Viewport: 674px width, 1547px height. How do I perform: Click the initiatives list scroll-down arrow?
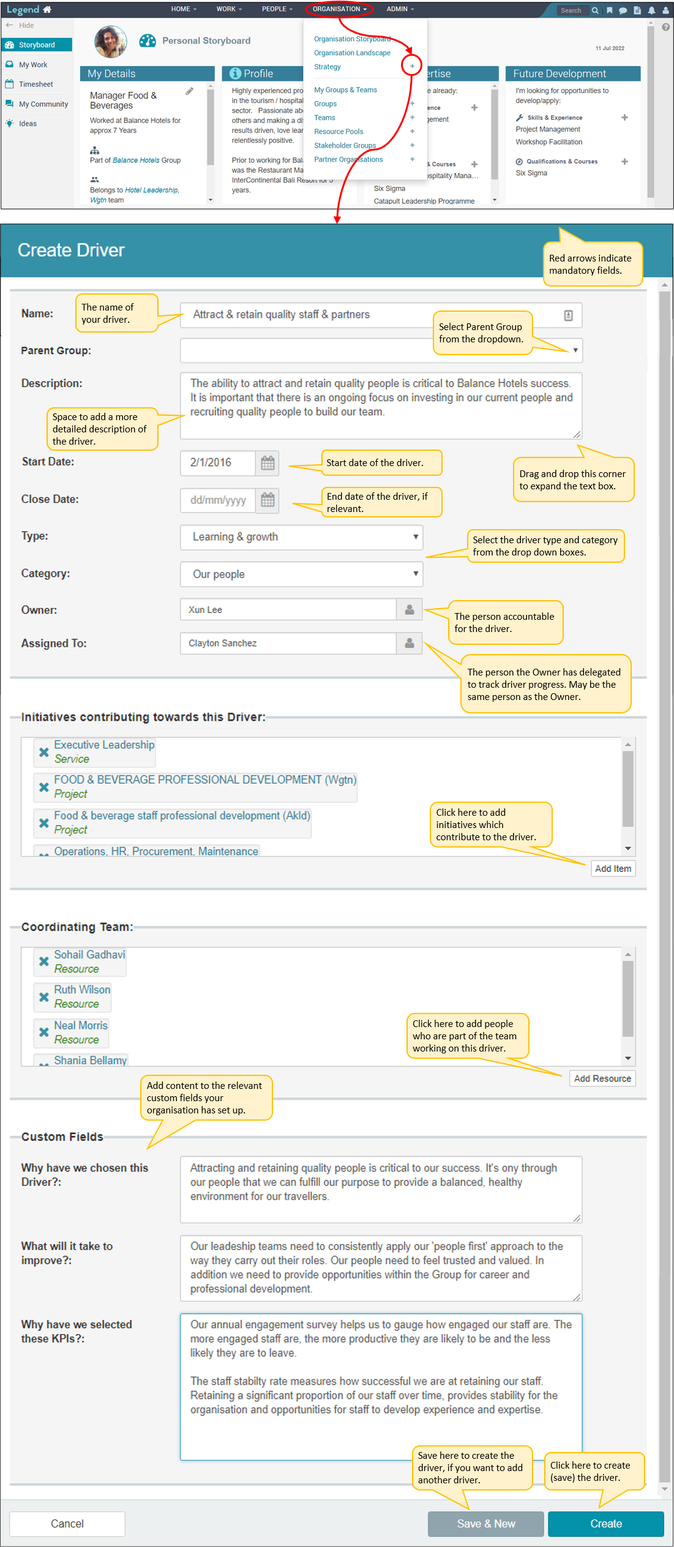pos(628,849)
